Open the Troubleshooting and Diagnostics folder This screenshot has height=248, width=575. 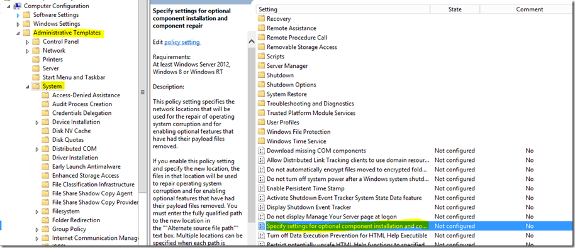[310, 104]
